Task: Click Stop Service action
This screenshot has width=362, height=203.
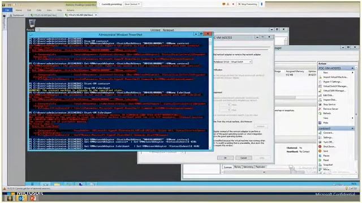Action: click(x=329, y=104)
